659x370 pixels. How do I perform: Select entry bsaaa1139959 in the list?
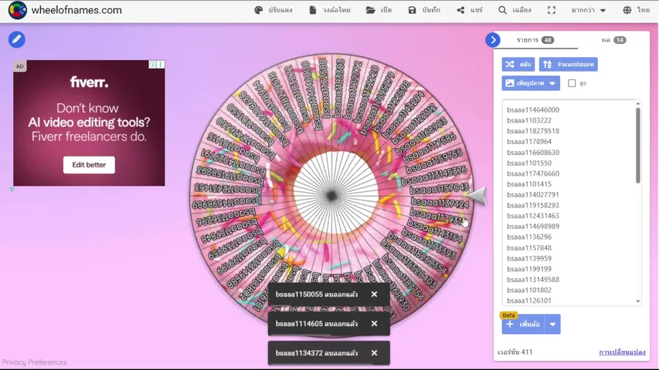point(529,258)
